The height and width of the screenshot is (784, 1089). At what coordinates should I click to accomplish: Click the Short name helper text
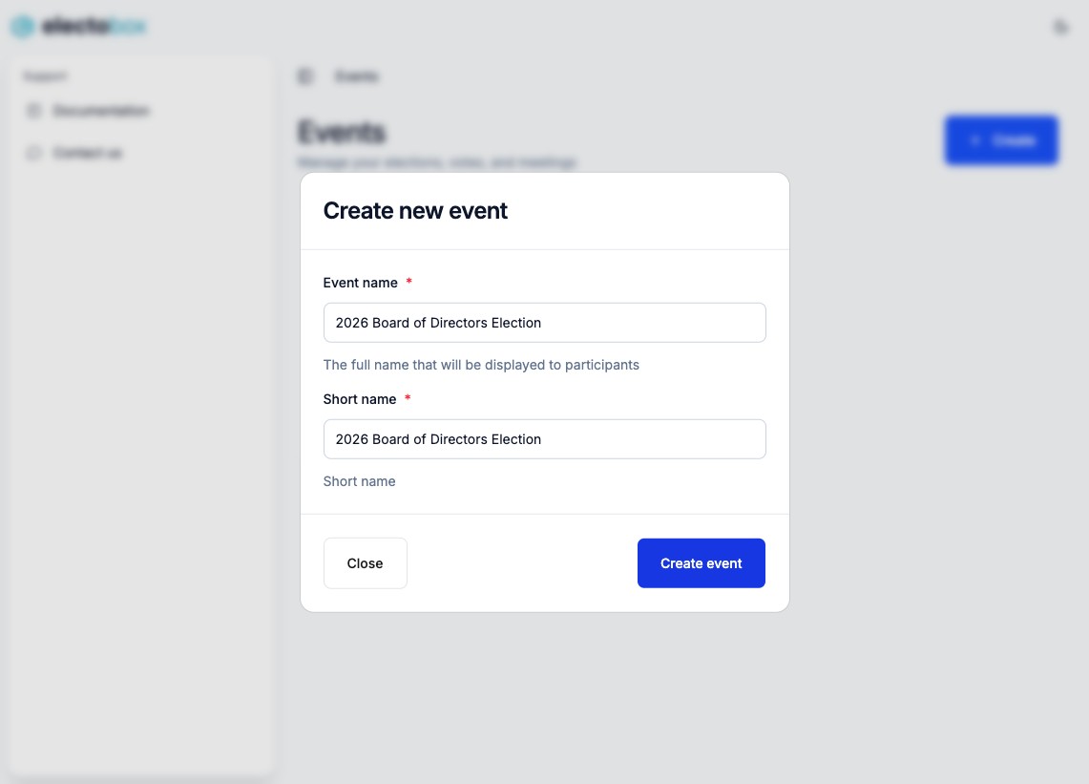tap(359, 481)
